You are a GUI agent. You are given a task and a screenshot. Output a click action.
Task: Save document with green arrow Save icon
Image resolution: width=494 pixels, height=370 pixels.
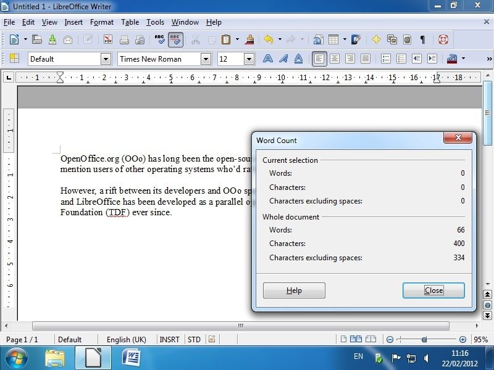pos(52,39)
